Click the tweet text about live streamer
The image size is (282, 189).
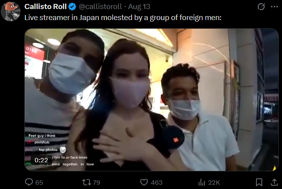(x=123, y=18)
